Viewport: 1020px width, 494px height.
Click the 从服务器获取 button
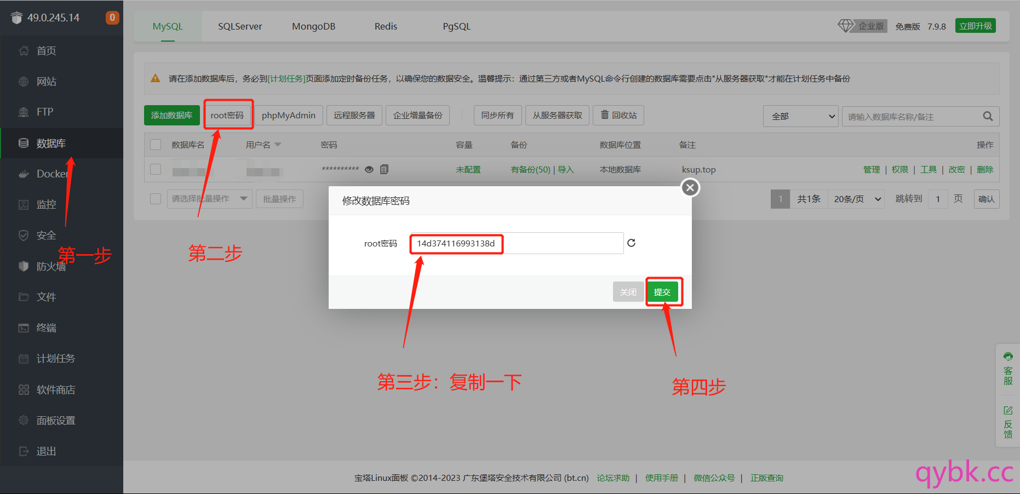pos(558,115)
